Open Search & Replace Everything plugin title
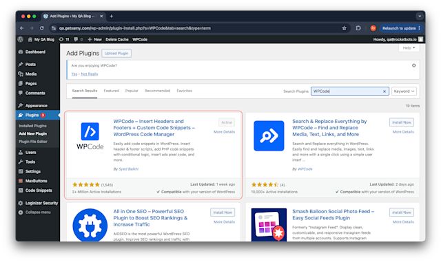Screen dimensions: 441x262 tap(329, 128)
